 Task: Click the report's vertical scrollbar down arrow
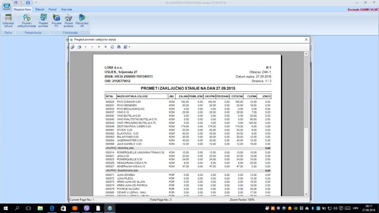[x=306, y=194]
